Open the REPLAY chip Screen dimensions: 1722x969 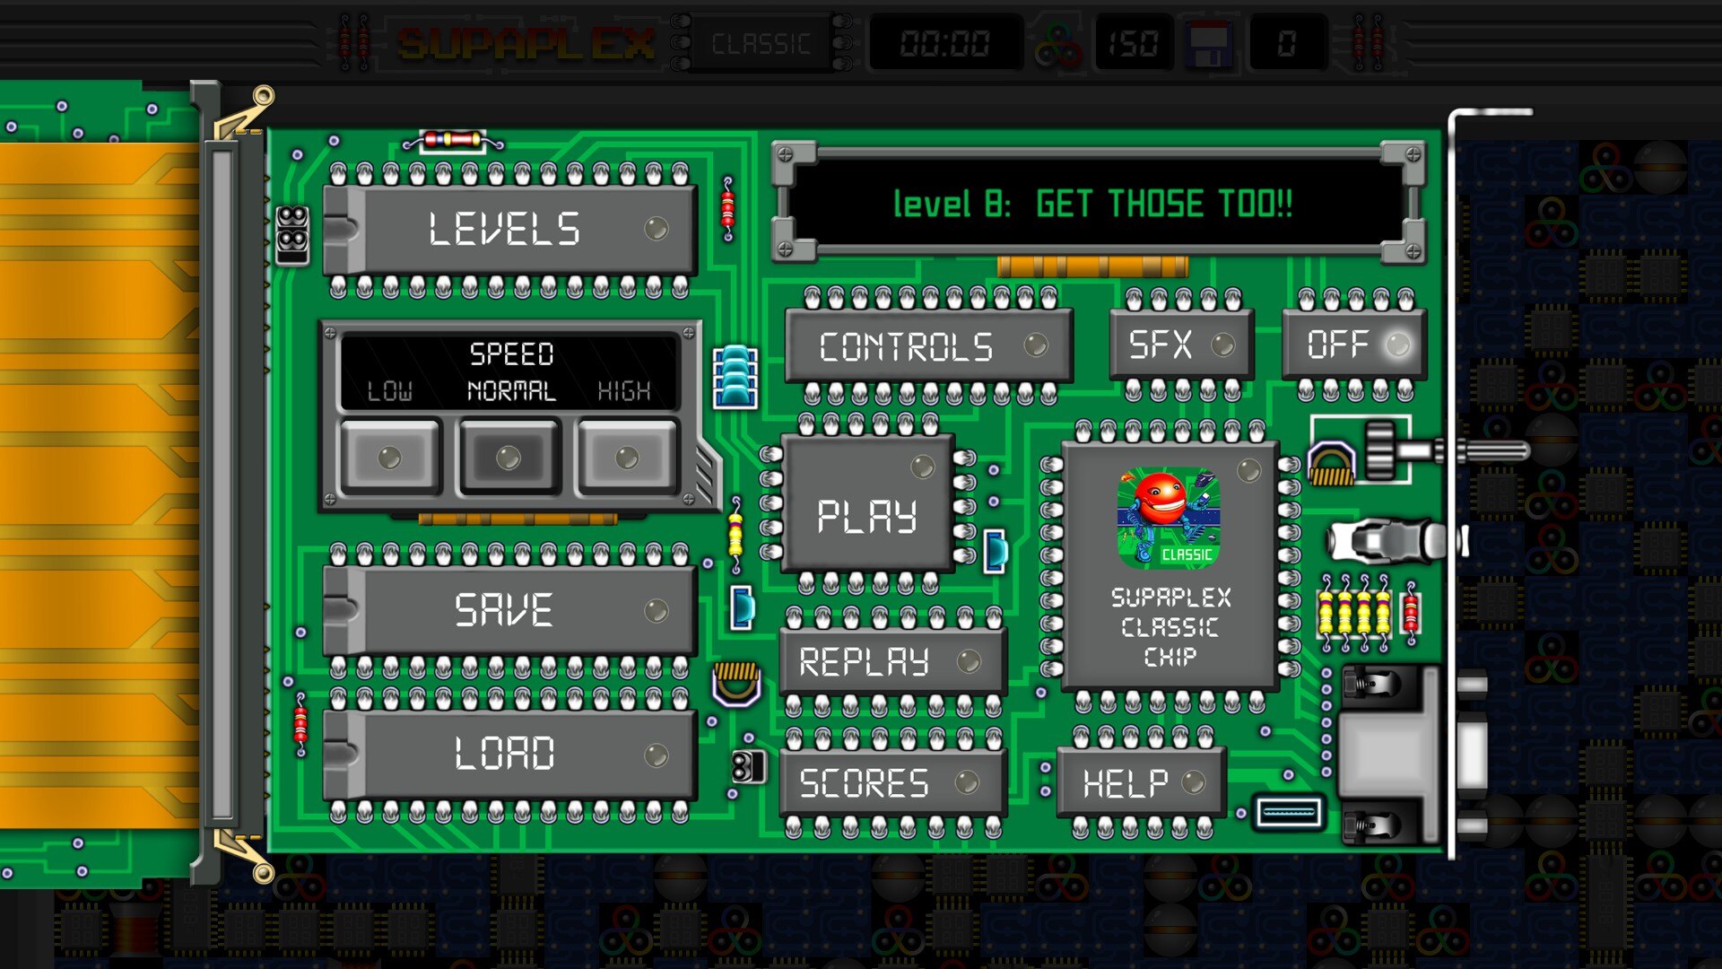[x=891, y=662]
